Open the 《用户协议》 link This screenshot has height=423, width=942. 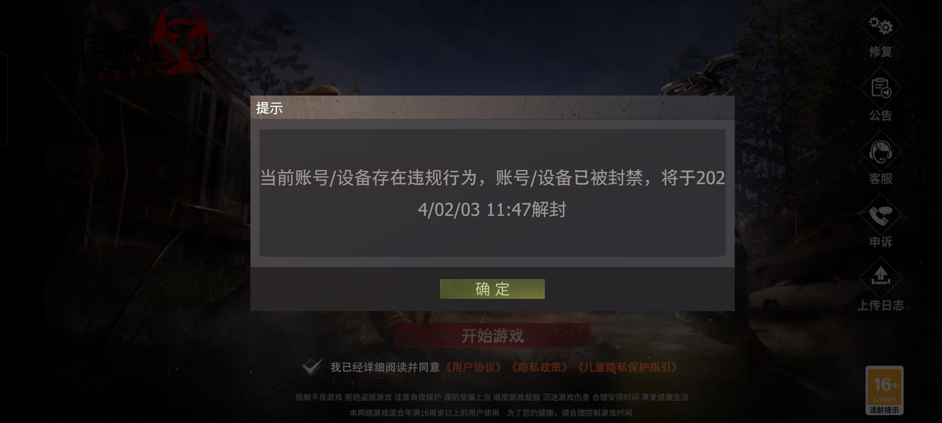[473, 367]
